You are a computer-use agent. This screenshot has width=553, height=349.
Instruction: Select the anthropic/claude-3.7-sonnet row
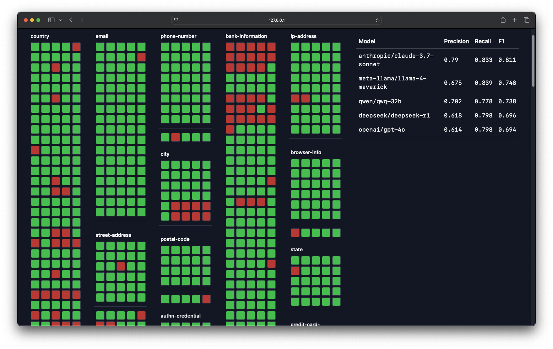pos(396,60)
